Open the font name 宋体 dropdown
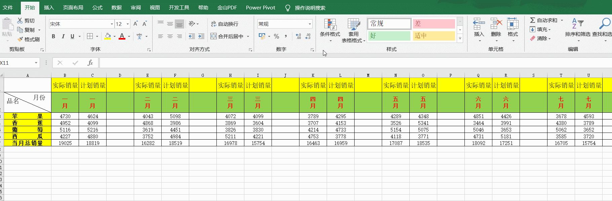Screen dimensions: 612x201 [112, 24]
